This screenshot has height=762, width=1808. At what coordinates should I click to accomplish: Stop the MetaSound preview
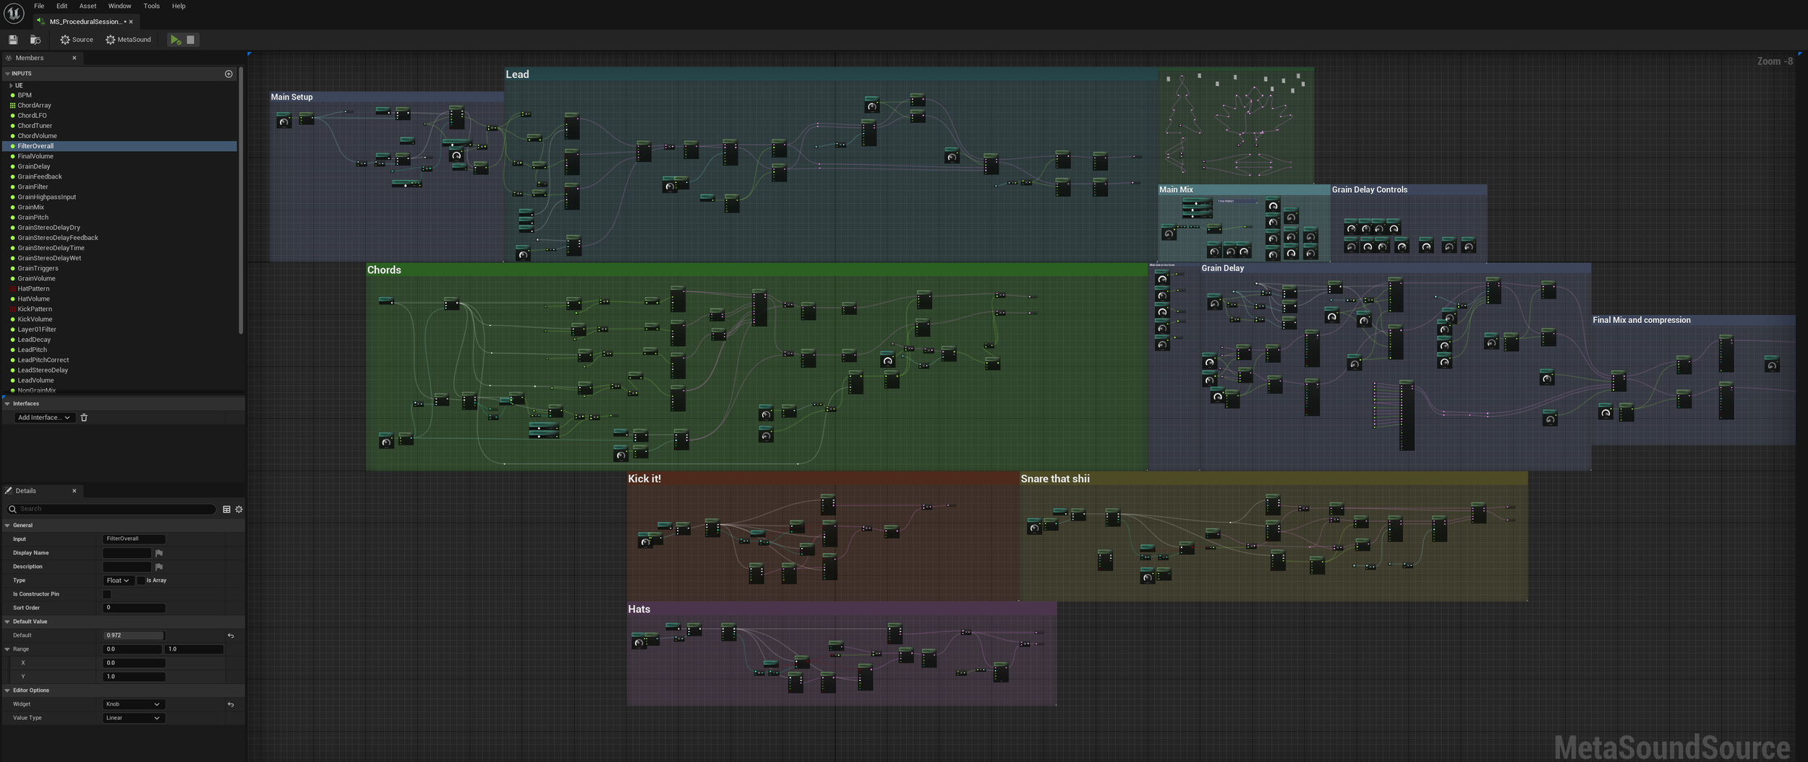[191, 40]
